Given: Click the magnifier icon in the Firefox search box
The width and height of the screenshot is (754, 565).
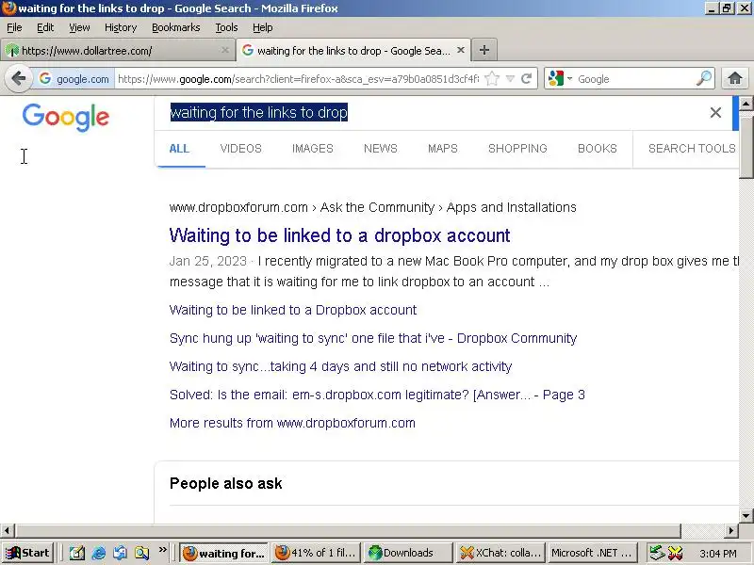Looking at the screenshot, I should (x=703, y=78).
